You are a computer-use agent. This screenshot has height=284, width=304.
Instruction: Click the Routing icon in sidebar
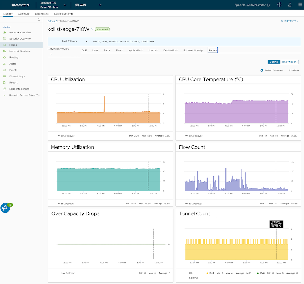point(4,57)
